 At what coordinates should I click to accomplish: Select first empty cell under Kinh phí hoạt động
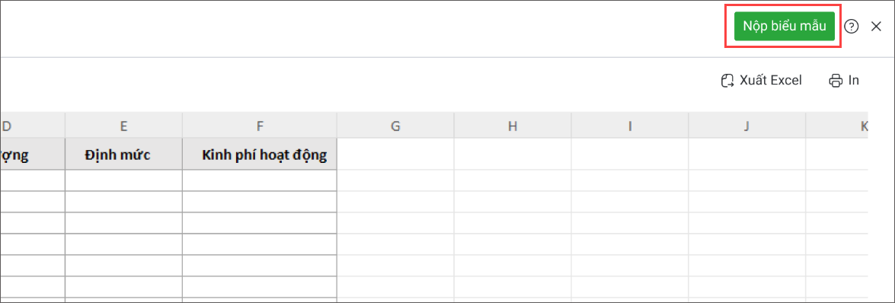[260, 180]
